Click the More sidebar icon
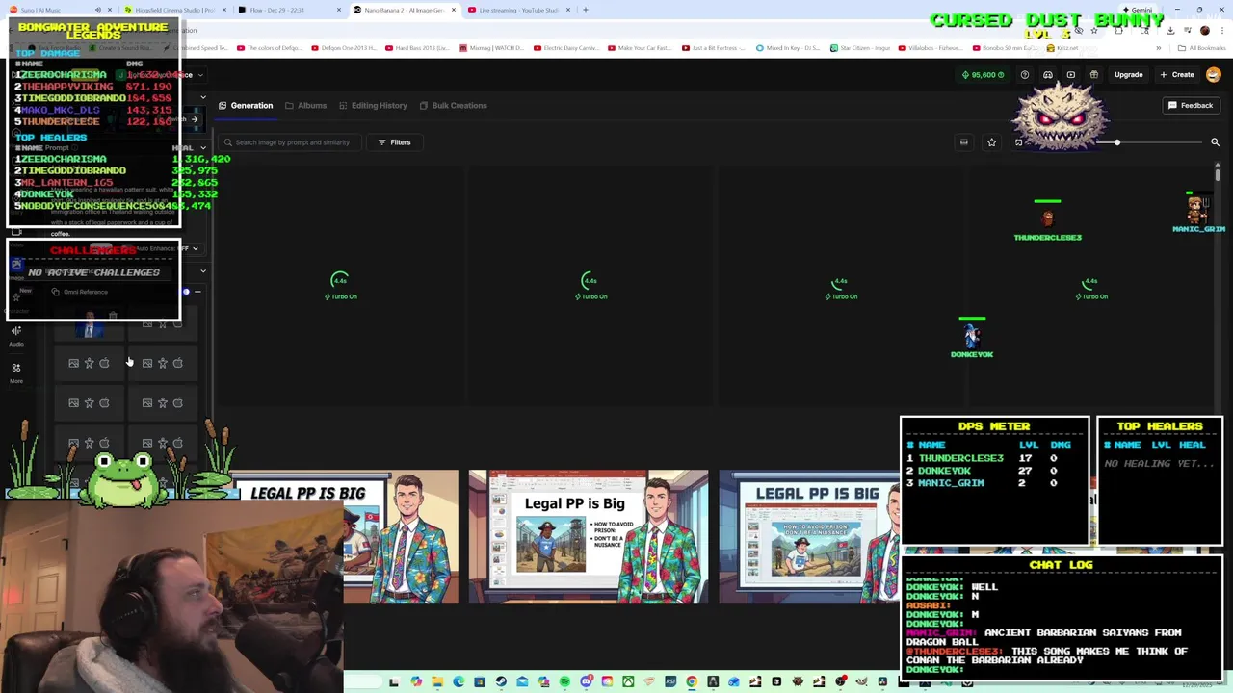The height and width of the screenshot is (693, 1233). pyautogui.click(x=16, y=372)
